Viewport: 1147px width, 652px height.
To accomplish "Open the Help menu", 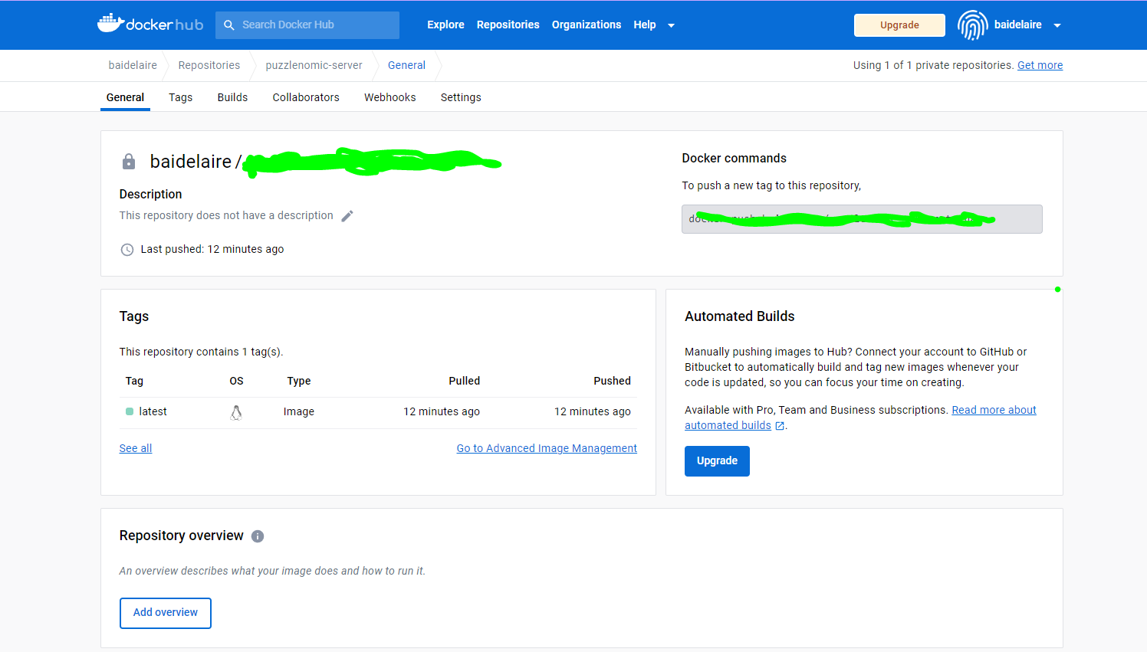I will [x=645, y=25].
